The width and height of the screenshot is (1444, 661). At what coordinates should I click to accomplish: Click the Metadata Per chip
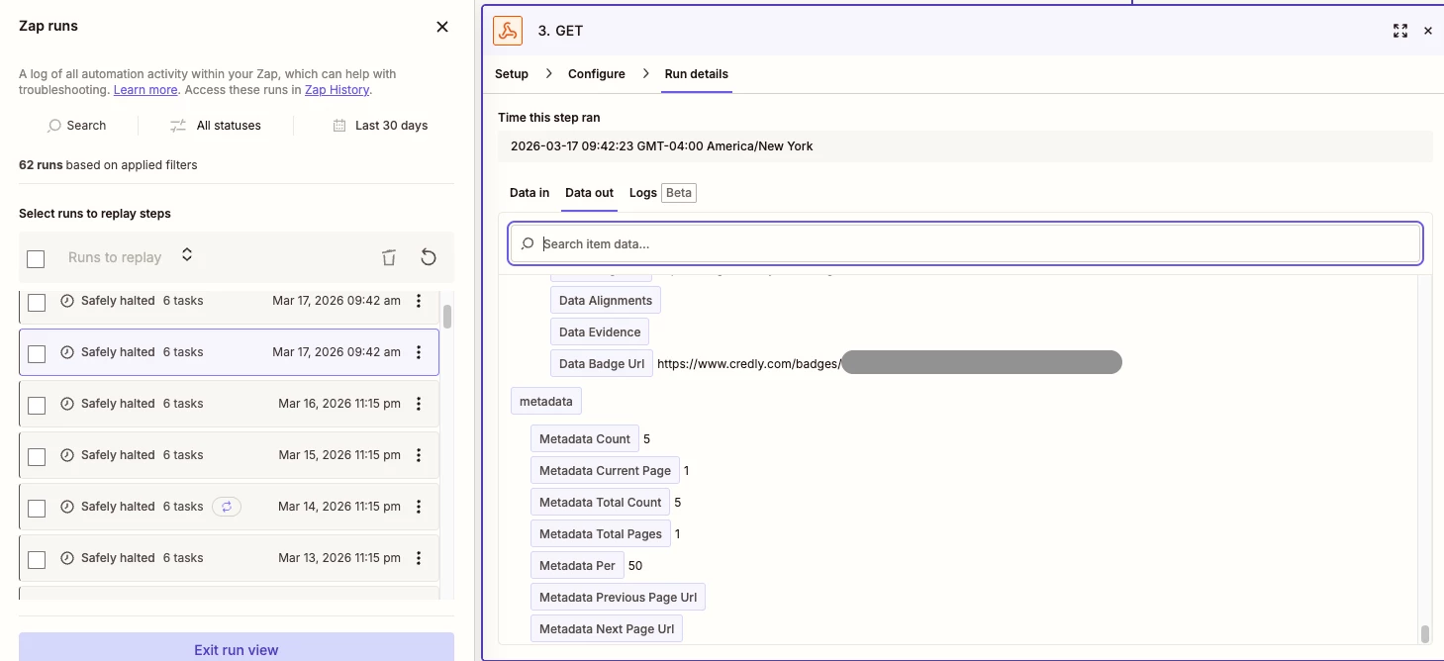(577, 566)
